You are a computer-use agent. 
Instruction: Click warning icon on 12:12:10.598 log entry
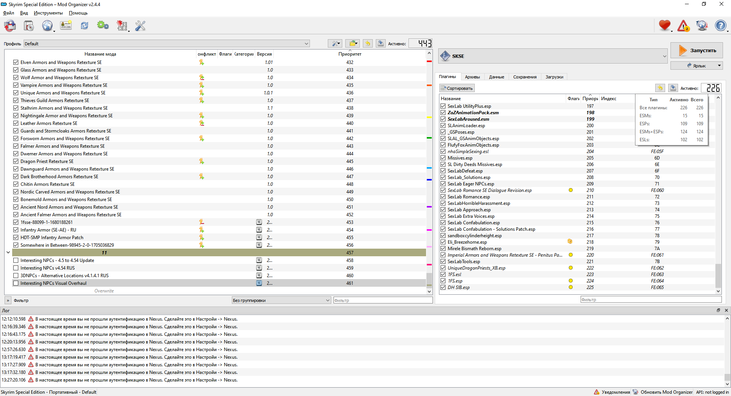[x=31, y=319]
